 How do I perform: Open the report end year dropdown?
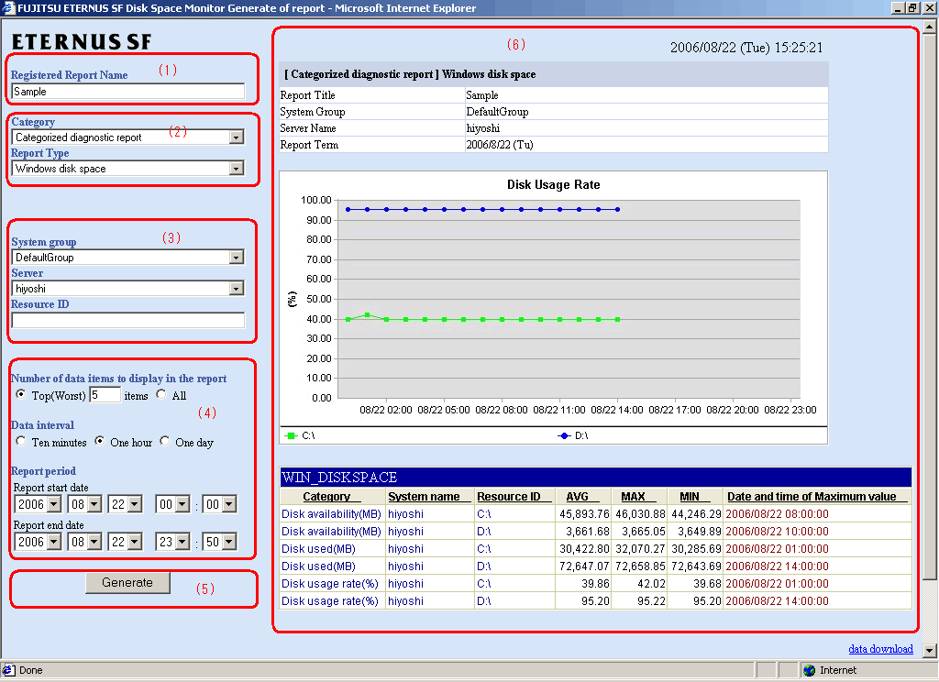pyautogui.click(x=54, y=542)
